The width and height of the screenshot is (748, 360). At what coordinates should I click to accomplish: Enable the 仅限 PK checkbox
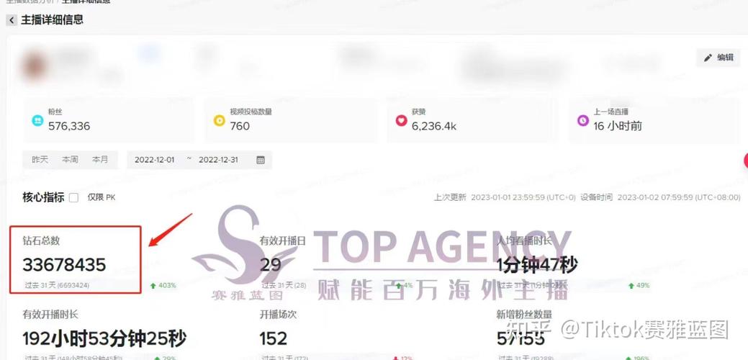[x=73, y=197]
